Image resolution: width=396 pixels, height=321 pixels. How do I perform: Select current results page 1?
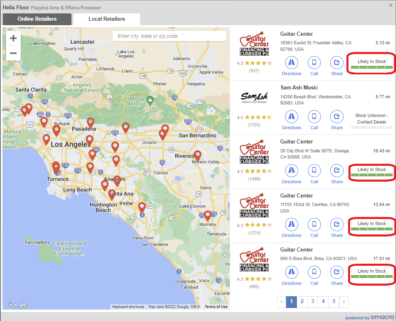292,301
